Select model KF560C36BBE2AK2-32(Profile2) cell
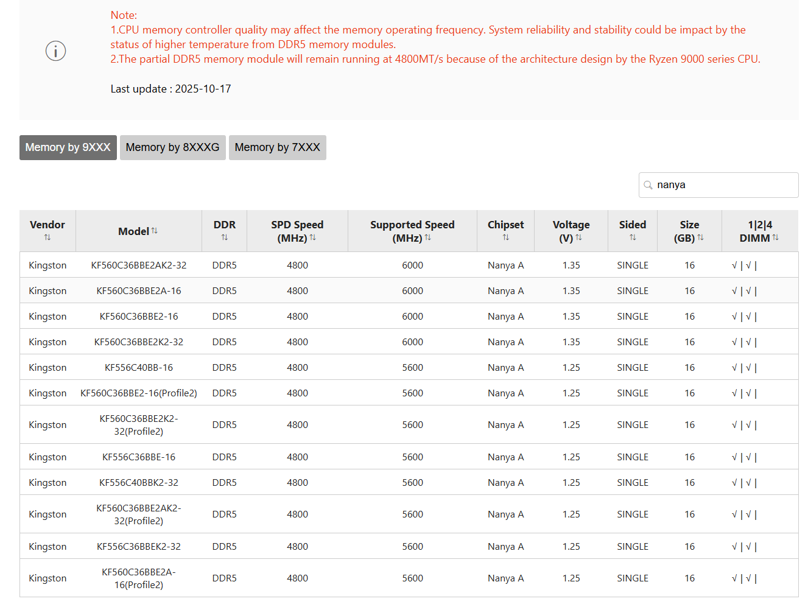Viewport: 808px width, 607px height. [x=139, y=514]
